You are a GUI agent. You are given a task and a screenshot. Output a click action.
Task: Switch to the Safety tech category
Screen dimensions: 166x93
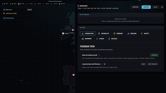pos(145,34)
